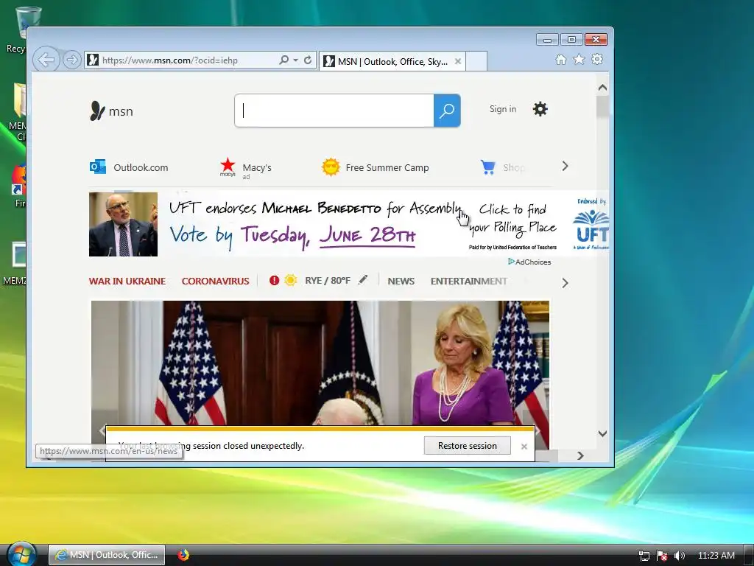Click the Action Center flag tray icon

click(662, 556)
